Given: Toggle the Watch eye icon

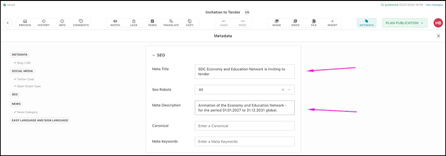Looking at the screenshot, I should pyautogui.click(x=115, y=23).
